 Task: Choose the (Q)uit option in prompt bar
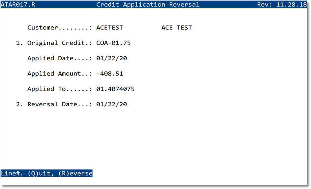click(x=41, y=173)
